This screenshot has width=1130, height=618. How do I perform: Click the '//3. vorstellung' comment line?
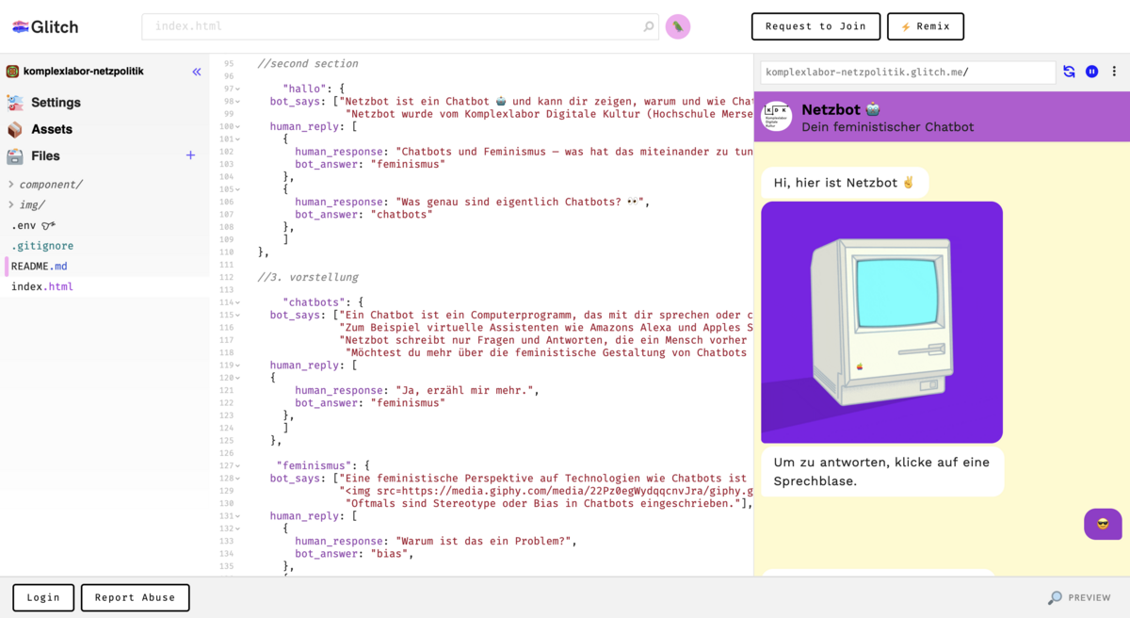pyautogui.click(x=308, y=278)
